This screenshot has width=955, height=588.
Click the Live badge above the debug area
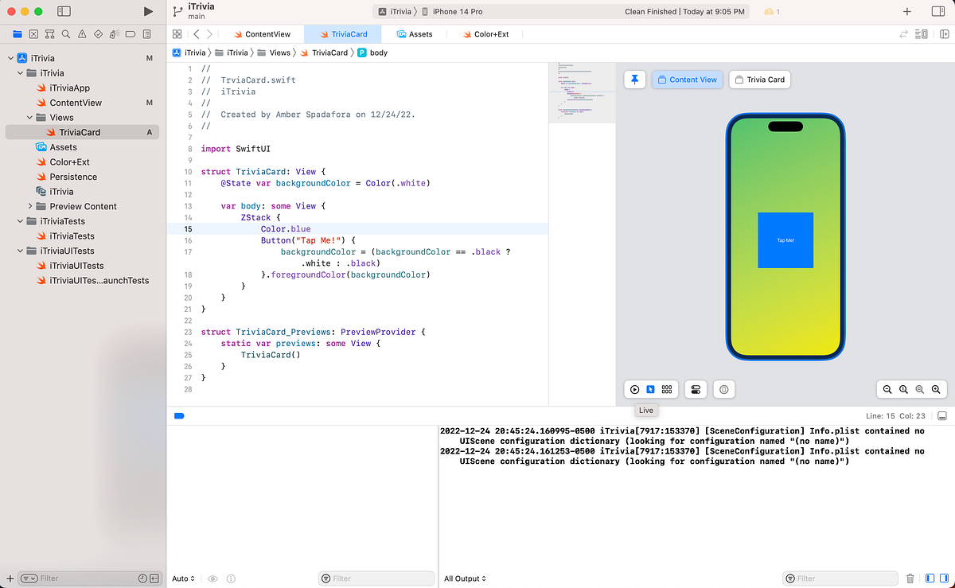pos(645,410)
